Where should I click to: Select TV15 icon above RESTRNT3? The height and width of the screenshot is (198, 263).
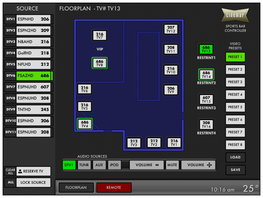[206, 100]
